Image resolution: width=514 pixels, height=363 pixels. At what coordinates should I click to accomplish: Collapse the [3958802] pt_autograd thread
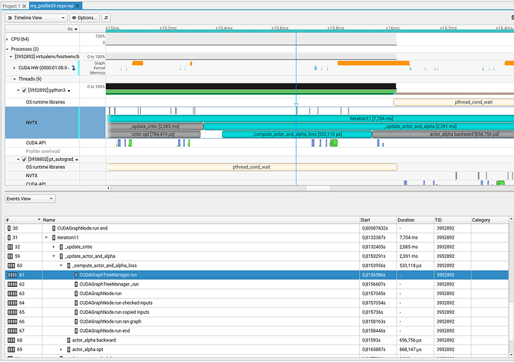coord(19,160)
